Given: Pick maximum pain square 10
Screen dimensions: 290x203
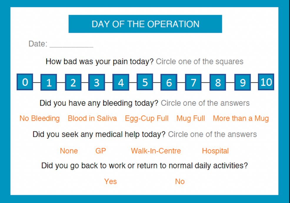Looking at the screenshot, I should [x=266, y=82].
